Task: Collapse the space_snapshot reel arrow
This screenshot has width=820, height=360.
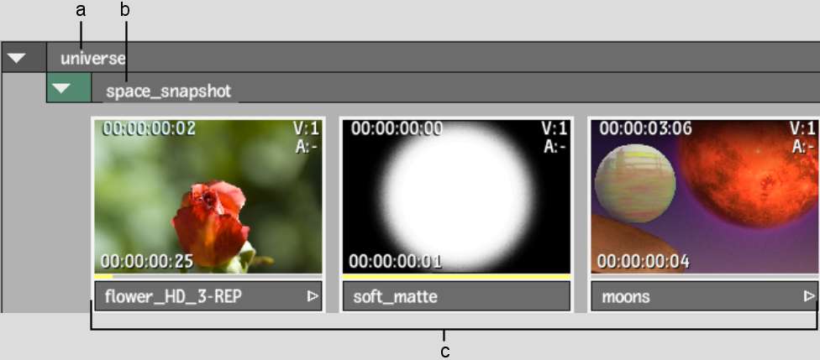Action: pos(61,88)
